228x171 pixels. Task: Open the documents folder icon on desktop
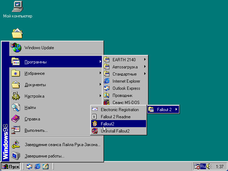(x=17, y=33)
